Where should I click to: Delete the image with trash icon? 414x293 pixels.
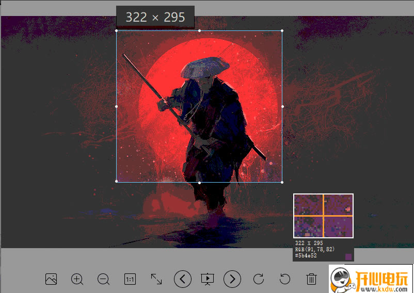(x=311, y=279)
